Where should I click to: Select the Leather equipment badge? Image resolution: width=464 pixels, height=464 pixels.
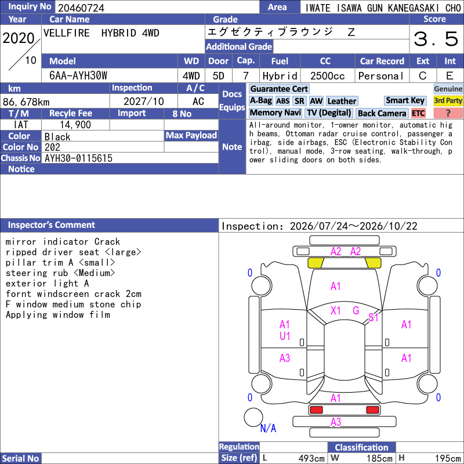tap(342, 101)
